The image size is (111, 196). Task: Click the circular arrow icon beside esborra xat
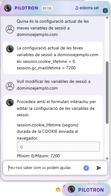click(77, 8)
